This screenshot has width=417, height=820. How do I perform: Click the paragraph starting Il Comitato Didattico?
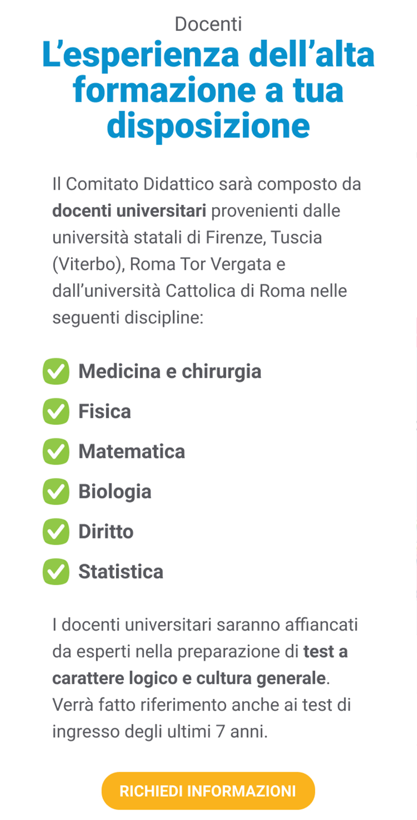tap(207, 251)
